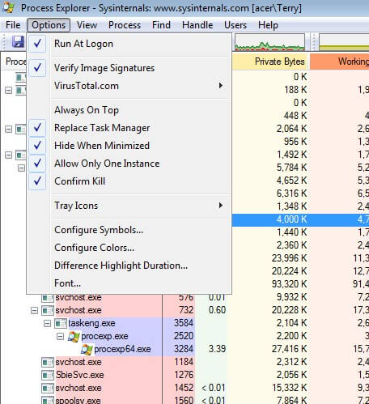The width and height of the screenshot is (369, 404).
Task: Open the Help menu
Action: (x=268, y=25)
